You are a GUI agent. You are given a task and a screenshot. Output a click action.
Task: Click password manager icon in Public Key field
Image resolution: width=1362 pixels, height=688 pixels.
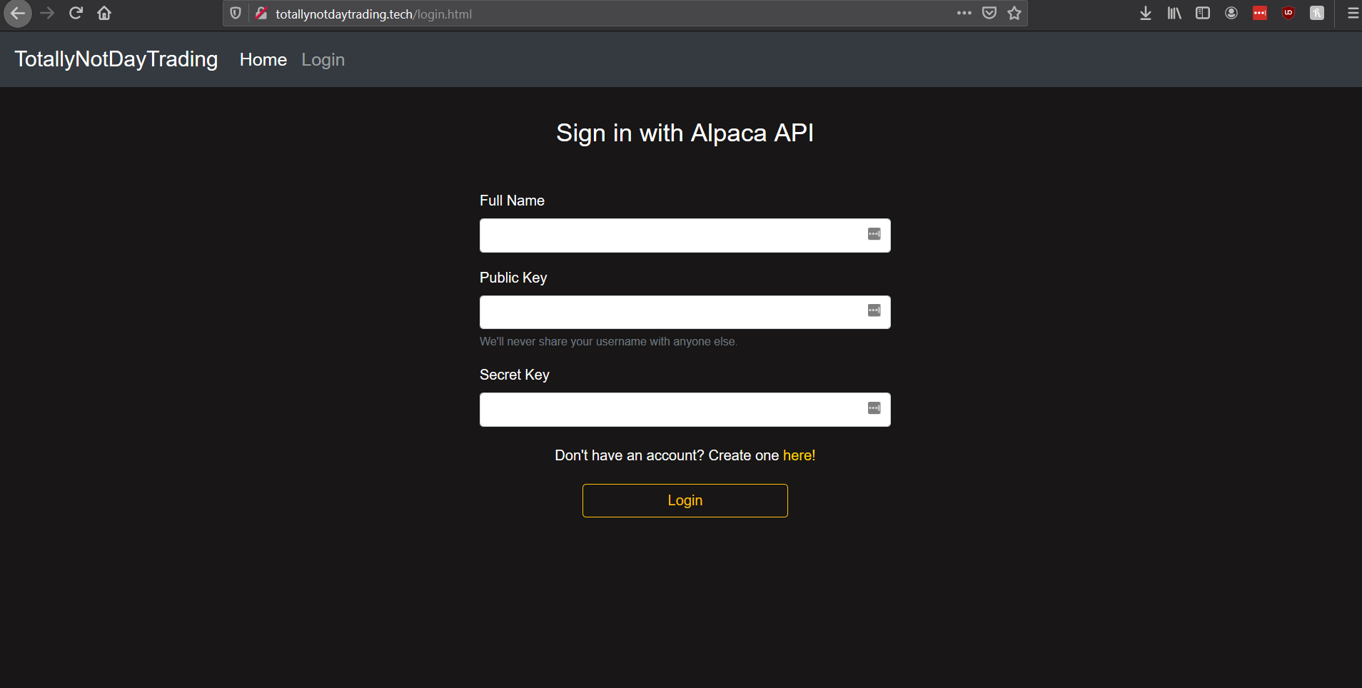point(874,310)
